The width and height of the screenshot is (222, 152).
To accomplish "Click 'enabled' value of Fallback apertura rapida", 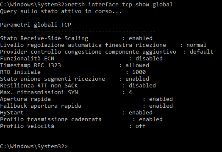I will [161, 106].
